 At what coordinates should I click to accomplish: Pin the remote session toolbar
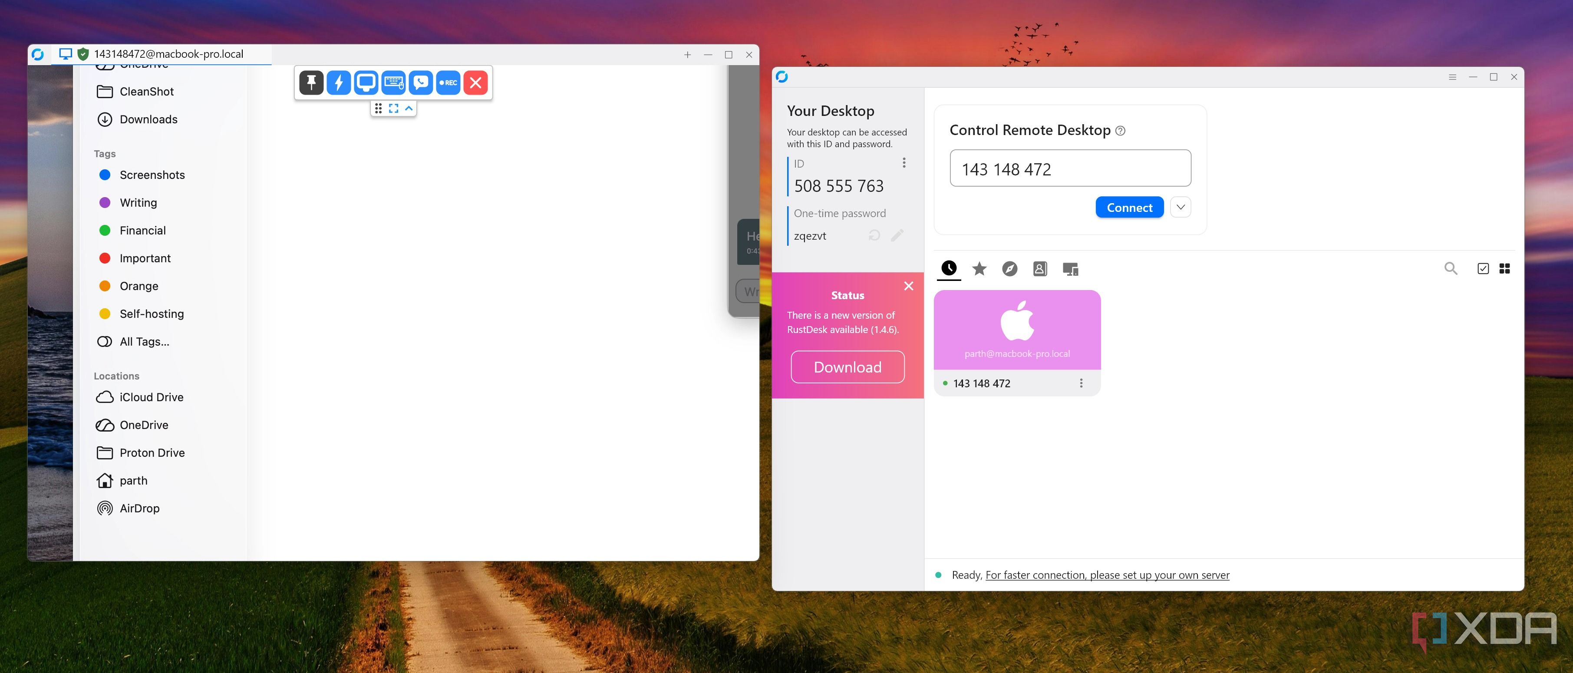tap(311, 82)
